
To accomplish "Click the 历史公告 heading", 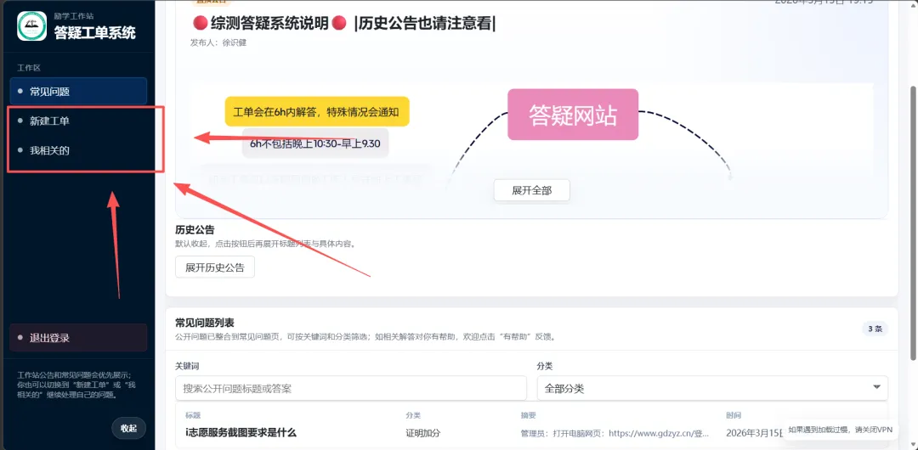I will [x=195, y=230].
